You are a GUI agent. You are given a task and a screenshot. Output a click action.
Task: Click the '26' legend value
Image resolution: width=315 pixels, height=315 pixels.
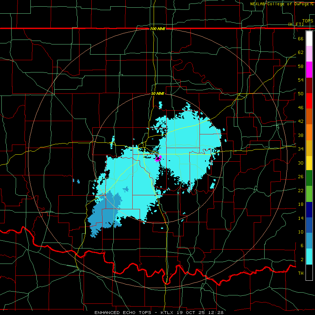click(301, 177)
